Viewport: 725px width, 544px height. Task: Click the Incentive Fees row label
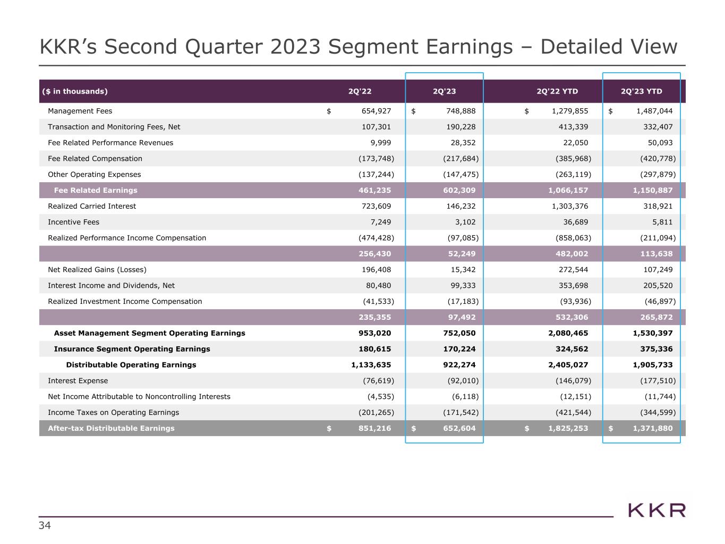click(x=73, y=222)
